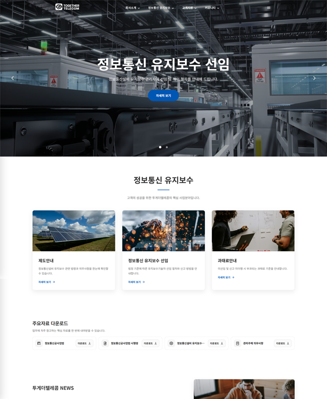Click the 관리주체 의무사항 document icon
The height and width of the screenshot is (399, 327).
[x=238, y=343]
